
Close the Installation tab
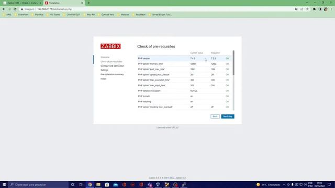(x=82, y=3)
